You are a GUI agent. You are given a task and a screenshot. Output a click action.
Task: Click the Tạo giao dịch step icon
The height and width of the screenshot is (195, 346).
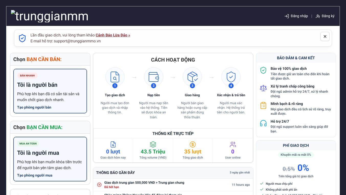tap(115, 77)
